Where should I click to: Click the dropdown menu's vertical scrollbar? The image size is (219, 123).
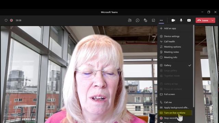pyautogui.click(x=194, y=66)
